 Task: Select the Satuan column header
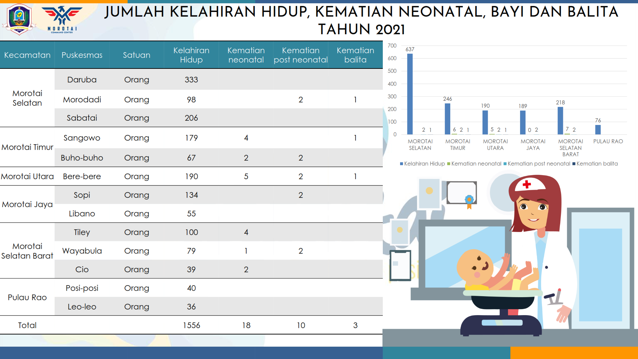(x=137, y=55)
